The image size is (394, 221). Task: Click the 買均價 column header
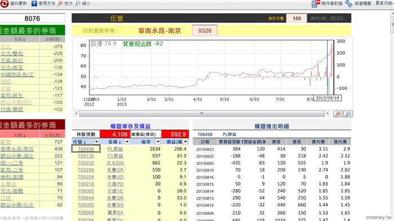(318, 142)
